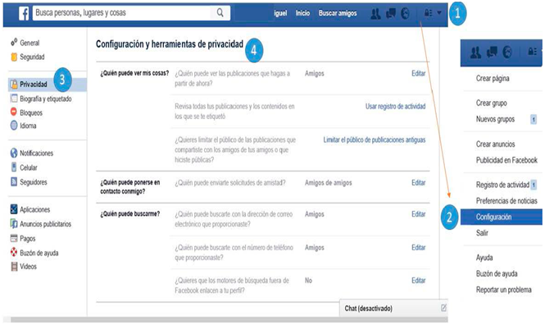
Task: Open Seguridad settings label
Action: coord(32,57)
